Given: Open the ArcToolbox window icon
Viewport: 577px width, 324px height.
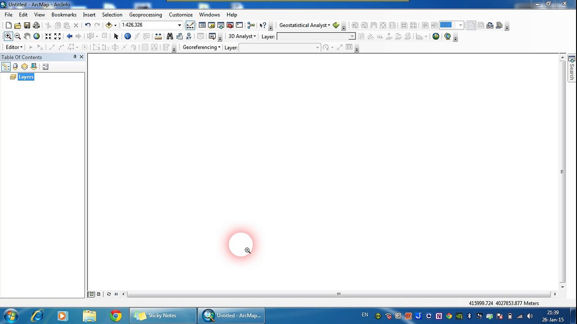Looking at the screenshot, I should click(x=230, y=25).
